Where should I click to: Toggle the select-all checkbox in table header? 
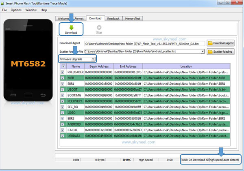63,66
